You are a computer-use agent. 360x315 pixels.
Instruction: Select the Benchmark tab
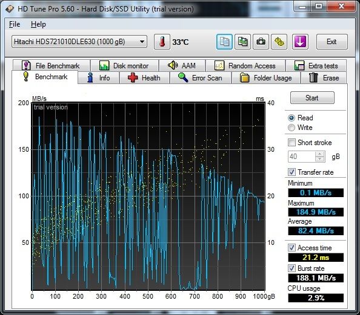point(45,77)
